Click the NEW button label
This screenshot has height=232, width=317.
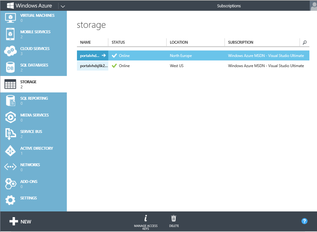[26, 222]
